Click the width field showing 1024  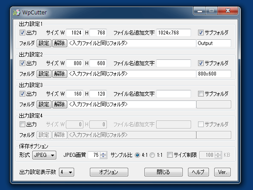[75, 33]
